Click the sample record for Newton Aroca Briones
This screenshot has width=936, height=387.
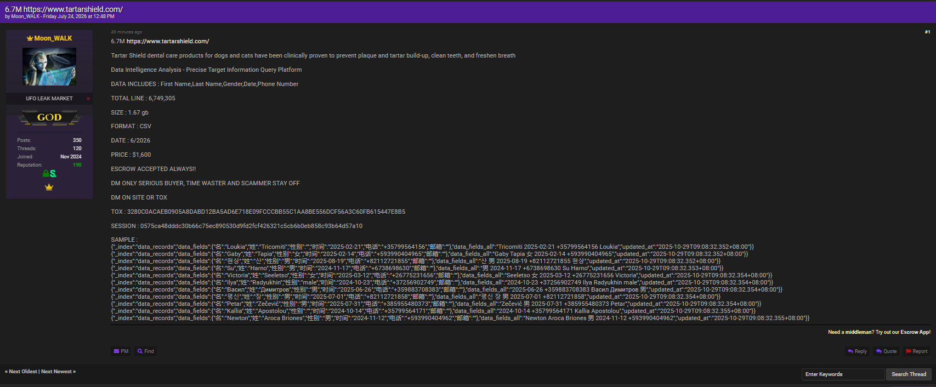(x=461, y=318)
